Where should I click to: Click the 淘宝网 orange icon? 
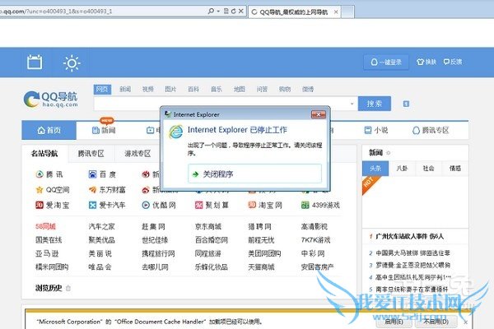pos(252,206)
